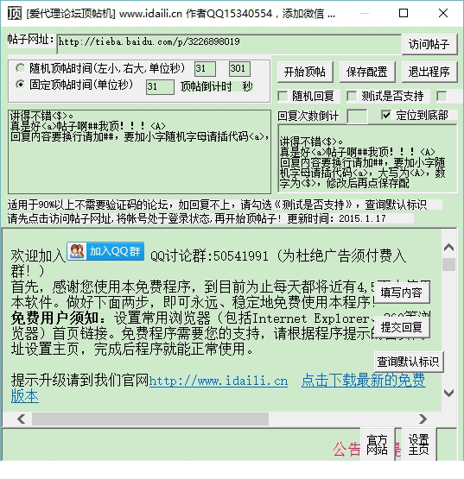The width and height of the screenshot is (464, 479).
Task: Click 点击下载最新的免费版本 link
Action: click(x=364, y=380)
